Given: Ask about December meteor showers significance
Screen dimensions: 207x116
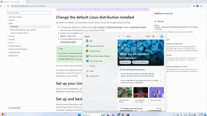Looking at the screenshot, I should point(141,82).
